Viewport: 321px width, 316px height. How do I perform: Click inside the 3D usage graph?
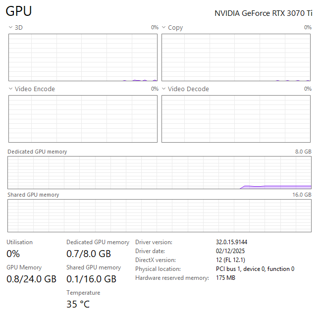tap(83, 57)
